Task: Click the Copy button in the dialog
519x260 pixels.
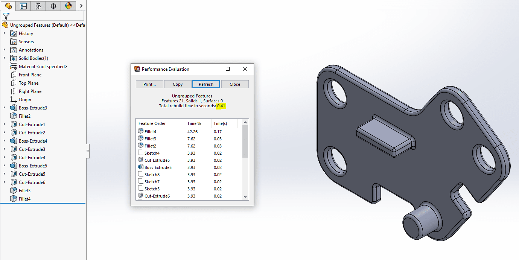Action: [x=178, y=84]
